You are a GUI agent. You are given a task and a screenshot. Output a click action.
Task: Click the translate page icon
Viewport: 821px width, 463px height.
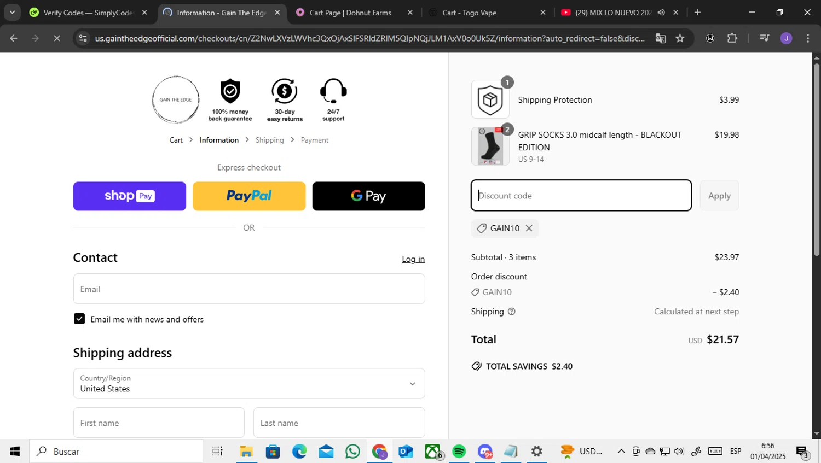click(661, 38)
